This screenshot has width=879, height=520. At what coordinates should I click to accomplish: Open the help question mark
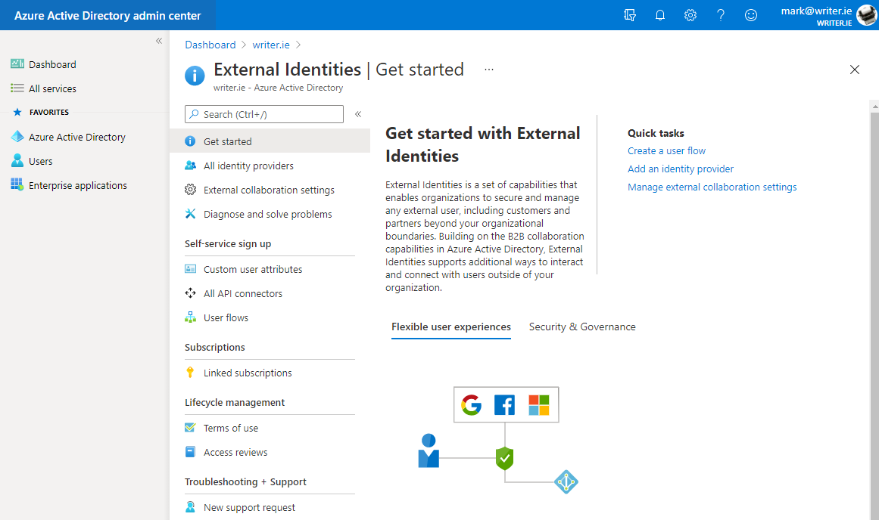(x=720, y=15)
